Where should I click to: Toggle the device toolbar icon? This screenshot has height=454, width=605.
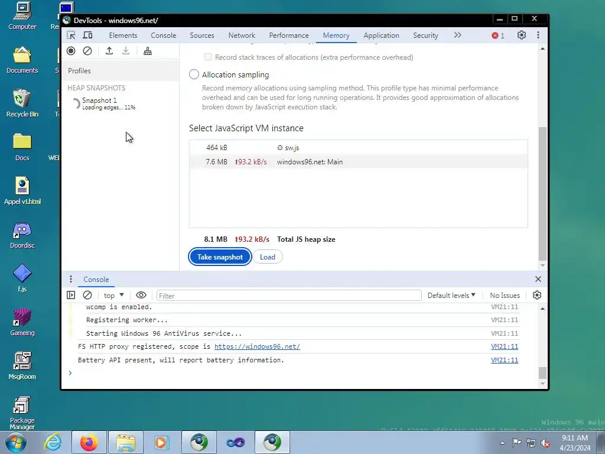coord(88,35)
